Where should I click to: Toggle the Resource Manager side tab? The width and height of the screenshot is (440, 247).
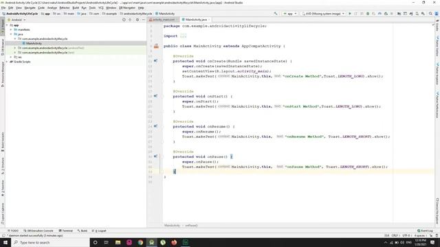point(3,74)
